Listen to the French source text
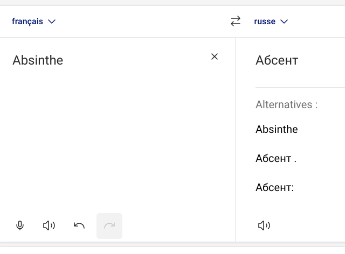Viewport: 345px width, 254px height. (49, 225)
